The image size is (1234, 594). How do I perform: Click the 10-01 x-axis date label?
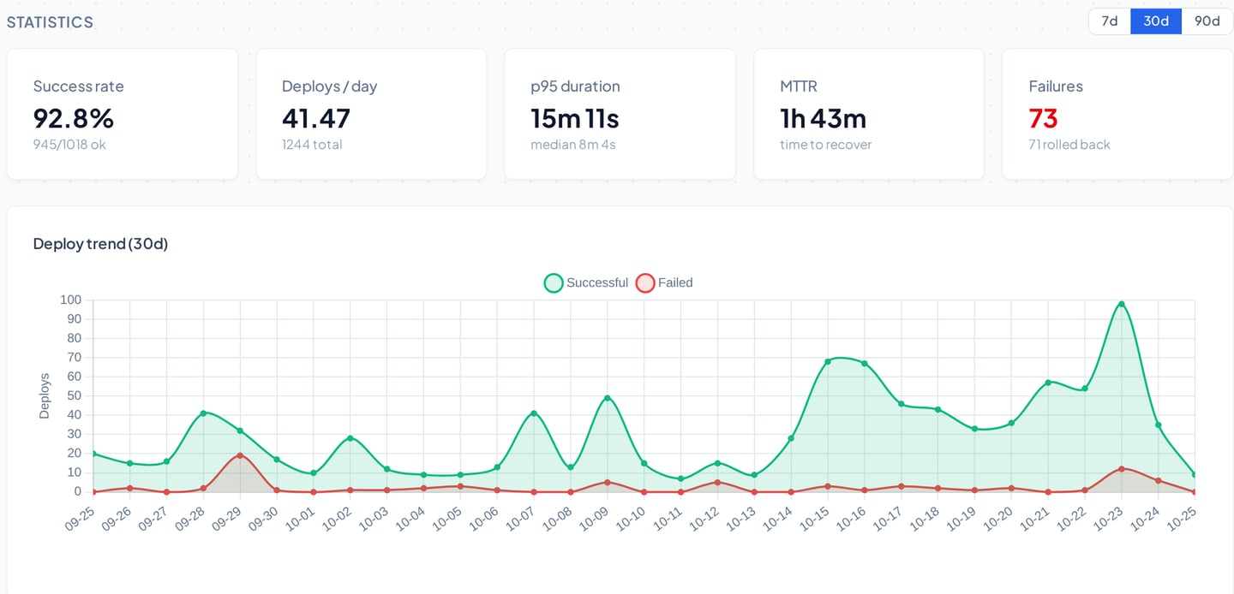click(300, 519)
